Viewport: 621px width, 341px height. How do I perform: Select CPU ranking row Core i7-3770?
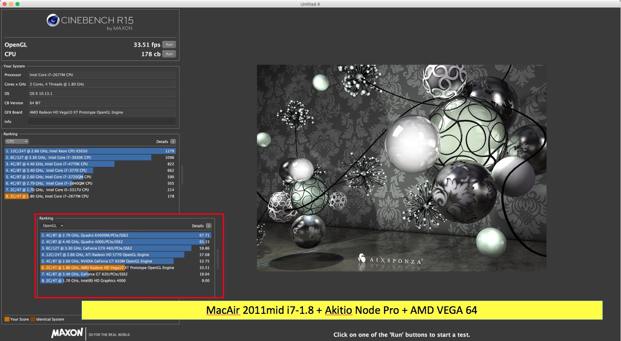pyautogui.click(x=90, y=170)
